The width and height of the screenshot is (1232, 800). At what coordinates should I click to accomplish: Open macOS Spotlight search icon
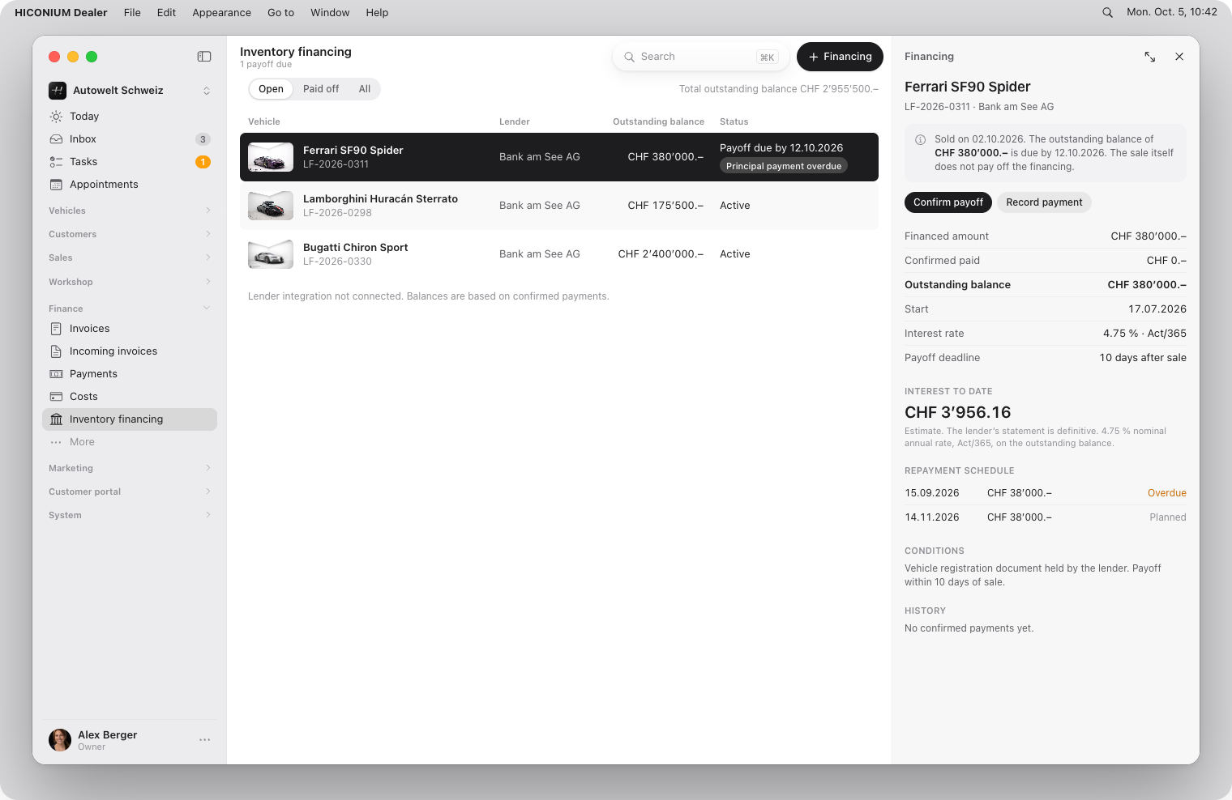pos(1107,12)
